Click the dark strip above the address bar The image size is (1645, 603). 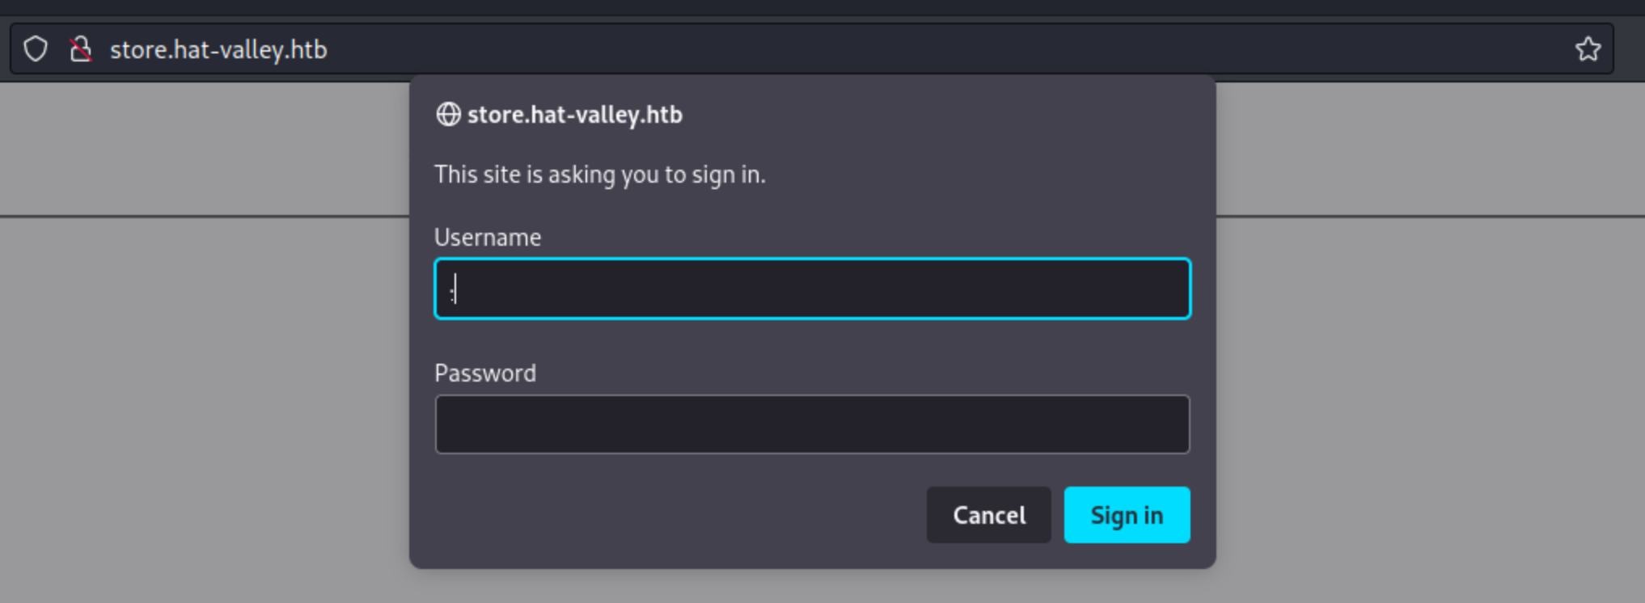809,8
